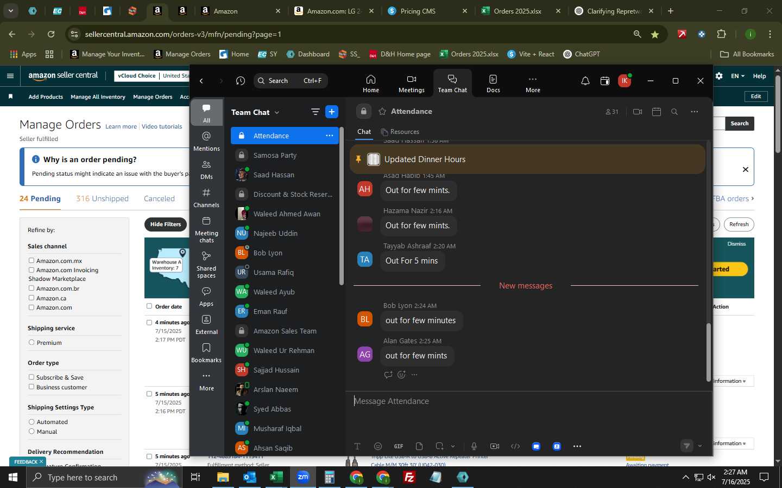Open FileZilla from Windows taskbar
The height and width of the screenshot is (488, 782).
[409, 477]
